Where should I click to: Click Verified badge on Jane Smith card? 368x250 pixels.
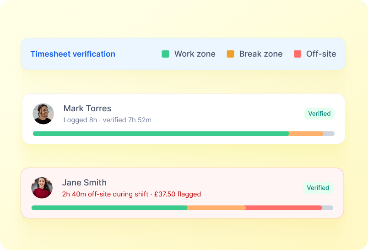(318, 188)
